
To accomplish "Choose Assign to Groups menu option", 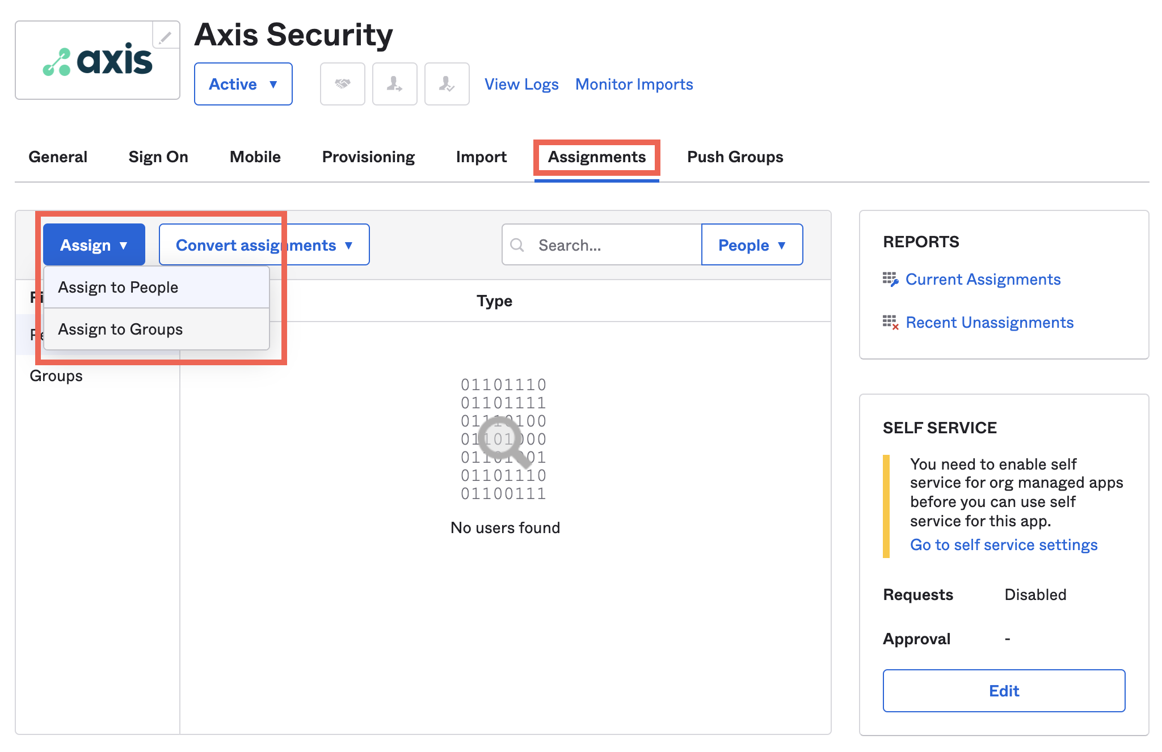I will tap(156, 329).
